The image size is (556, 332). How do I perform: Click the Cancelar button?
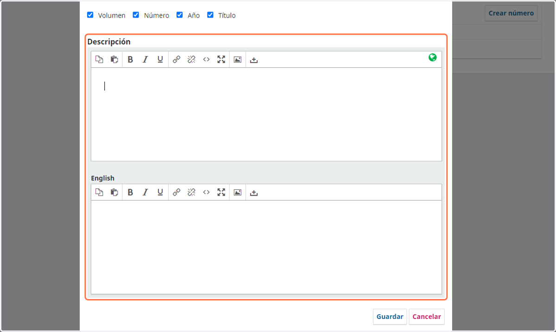(427, 317)
